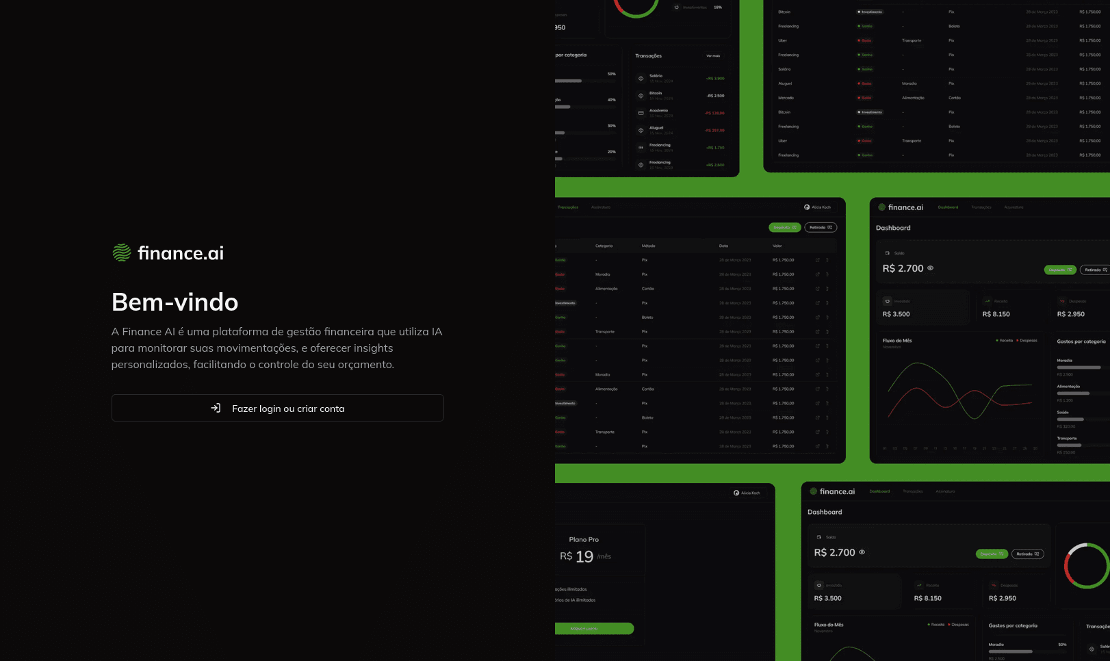Screen dimensions: 1110x661
Task: Click the Aluguel icon in the Transações list
Action: coord(641,130)
